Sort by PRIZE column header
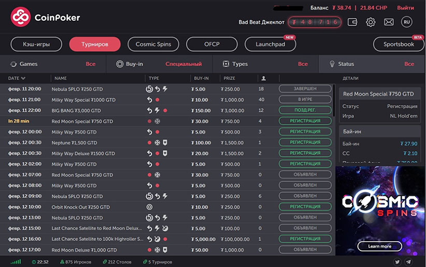Image resolution: width=426 pixels, height=267 pixels. [x=229, y=78]
